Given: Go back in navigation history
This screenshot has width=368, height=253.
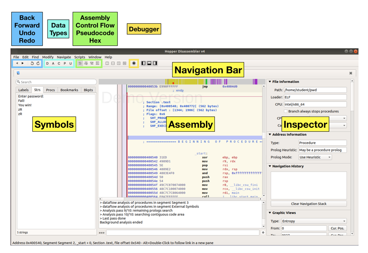Looking at the screenshot, I should [x=17, y=63].
